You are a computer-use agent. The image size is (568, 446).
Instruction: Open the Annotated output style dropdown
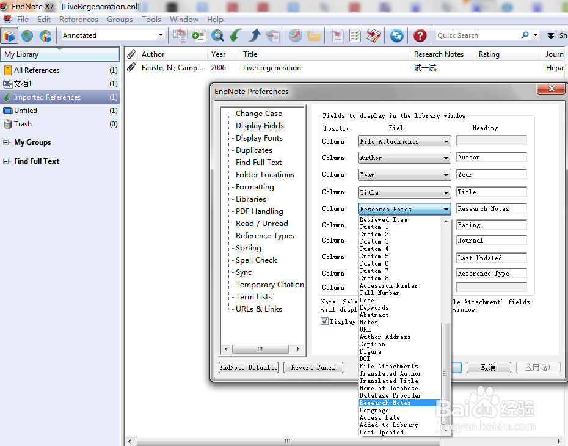[161, 35]
